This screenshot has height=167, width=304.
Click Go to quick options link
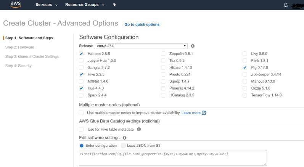click(142, 25)
